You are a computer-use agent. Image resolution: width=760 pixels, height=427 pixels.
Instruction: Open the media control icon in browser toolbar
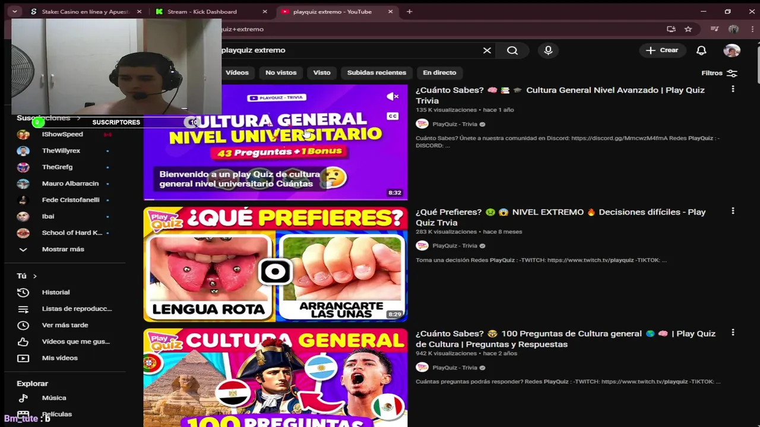point(715,29)
